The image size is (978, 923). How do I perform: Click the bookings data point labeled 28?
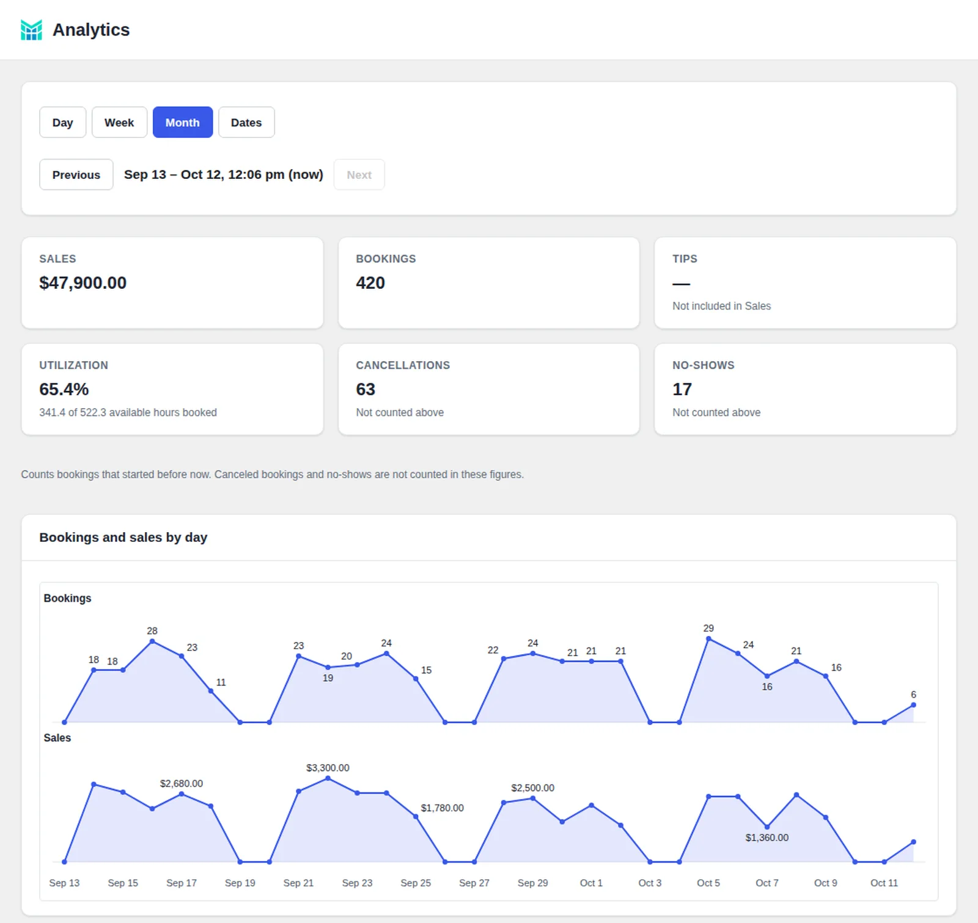pos(152,641)
